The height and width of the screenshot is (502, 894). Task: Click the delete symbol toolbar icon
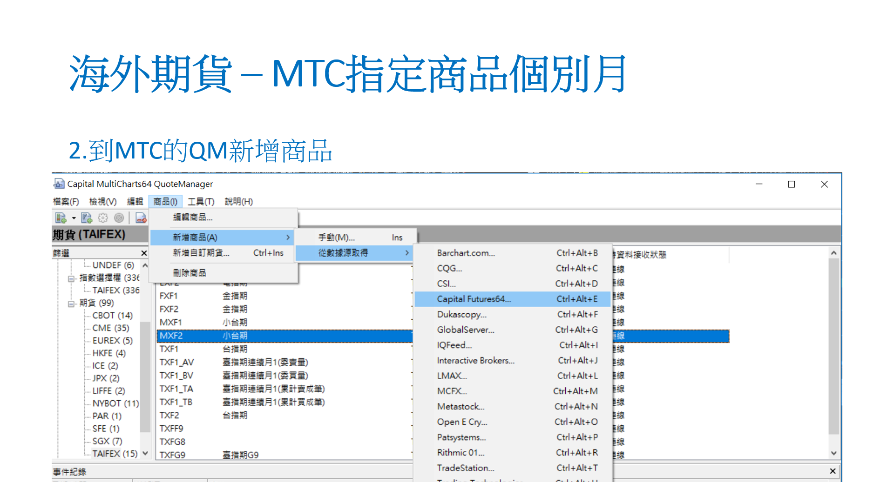141,218
